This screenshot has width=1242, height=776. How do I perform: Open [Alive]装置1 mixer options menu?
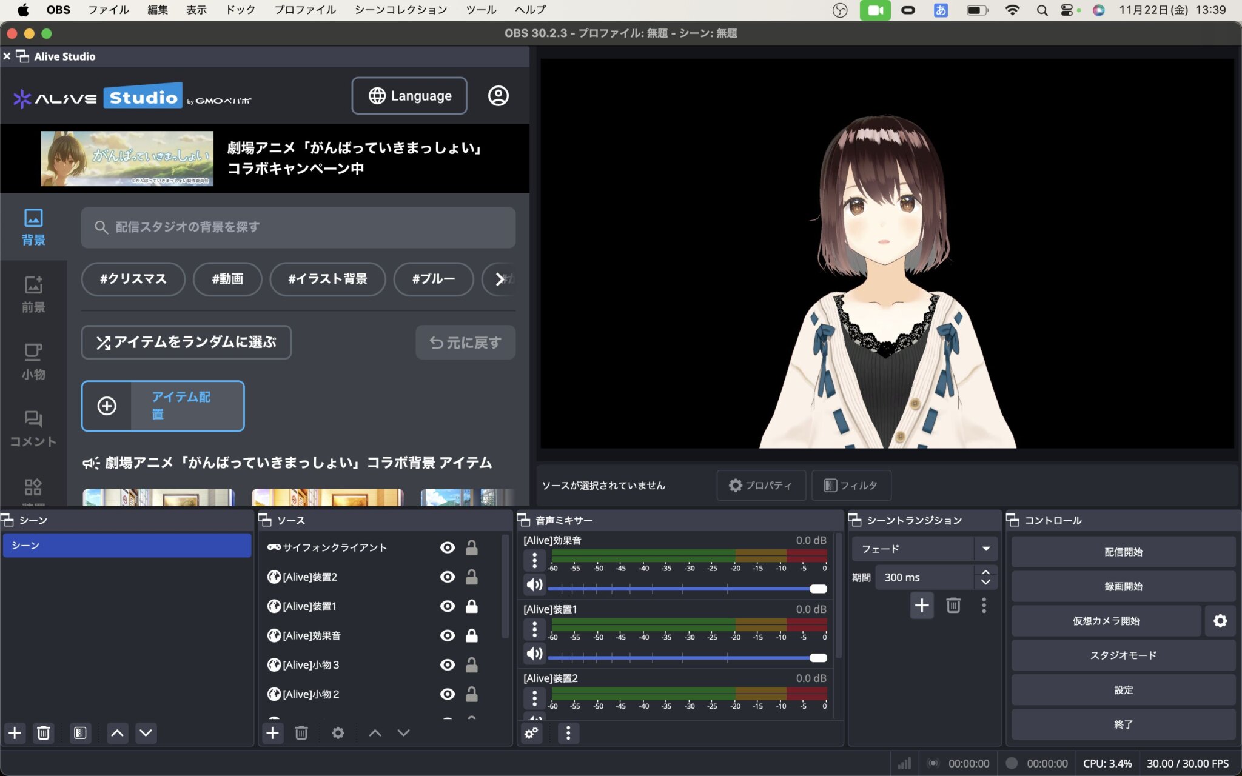point(534,630)
